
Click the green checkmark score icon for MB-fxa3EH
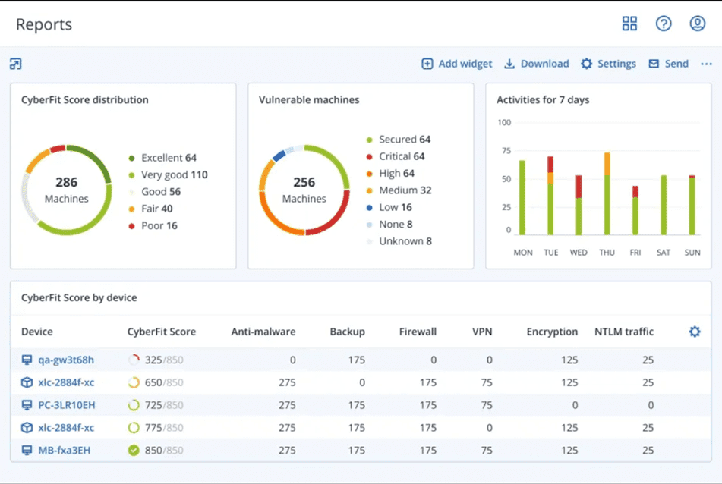point(134,451)
